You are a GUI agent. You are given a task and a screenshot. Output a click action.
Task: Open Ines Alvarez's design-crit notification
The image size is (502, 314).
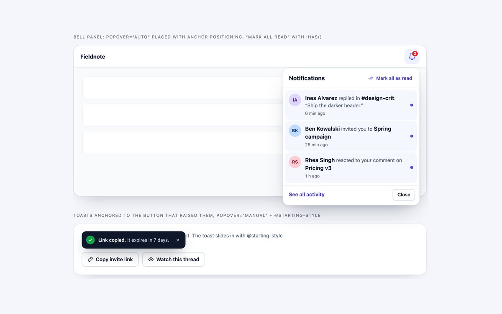(351, 105)
